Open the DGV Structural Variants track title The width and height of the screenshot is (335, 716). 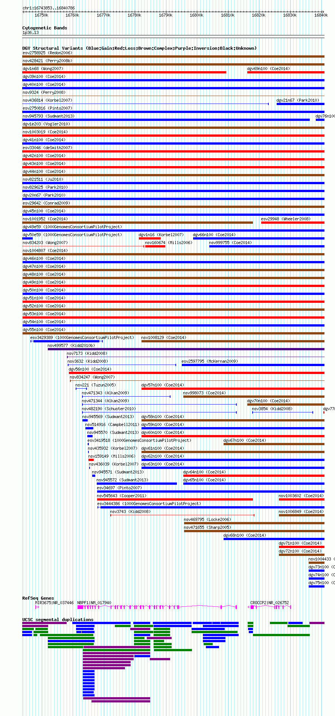139,48
